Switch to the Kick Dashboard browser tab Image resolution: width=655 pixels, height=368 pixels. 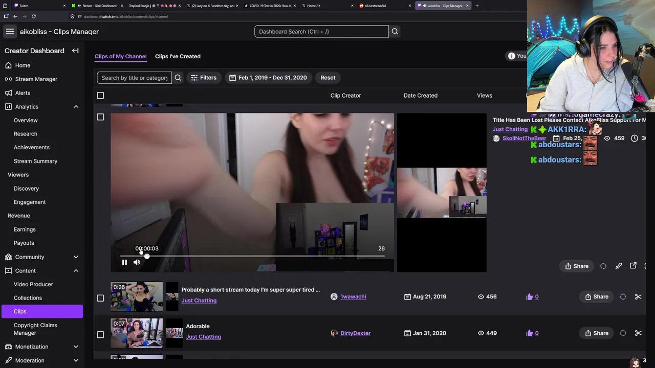[x=96, y=6]
